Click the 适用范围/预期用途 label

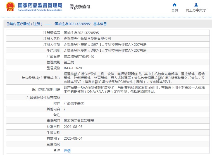[46, 89]
